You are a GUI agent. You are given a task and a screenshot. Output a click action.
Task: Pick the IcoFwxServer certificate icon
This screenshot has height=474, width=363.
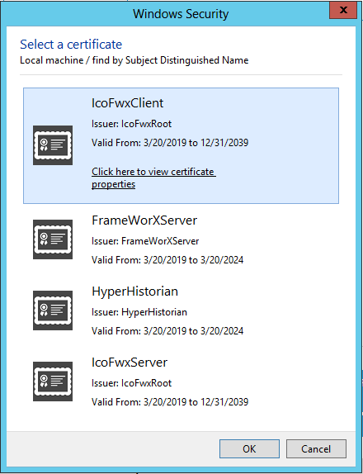click(53, 382)
